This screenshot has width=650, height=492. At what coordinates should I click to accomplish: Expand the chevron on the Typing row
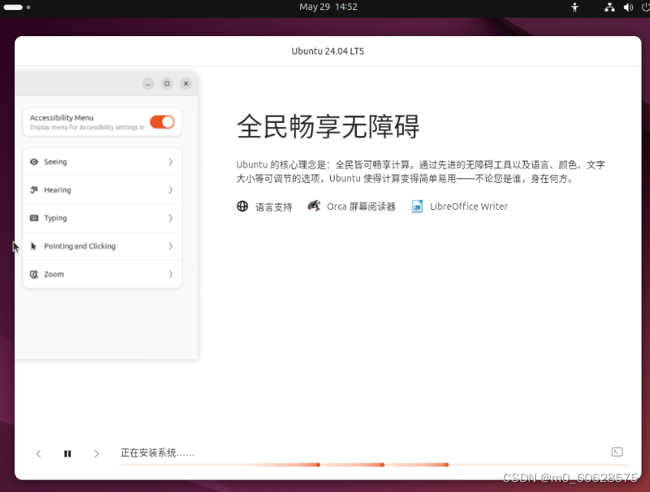(x=170, y=218)
